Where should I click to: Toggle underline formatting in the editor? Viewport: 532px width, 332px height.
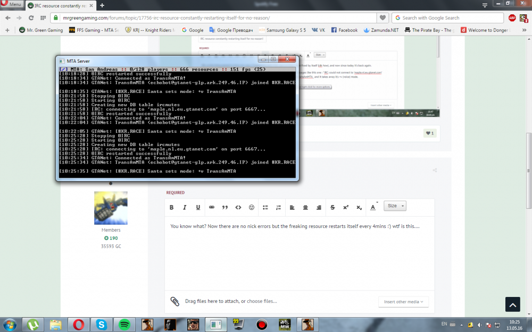coord(198,207)
